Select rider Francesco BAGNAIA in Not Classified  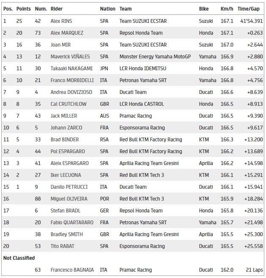[x=71, y=270]
